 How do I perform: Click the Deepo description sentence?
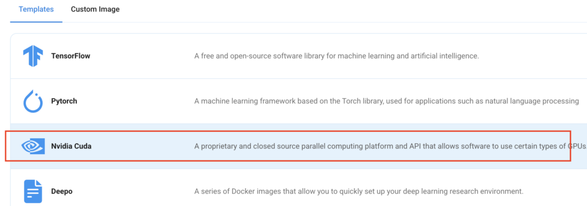[358, 192]
